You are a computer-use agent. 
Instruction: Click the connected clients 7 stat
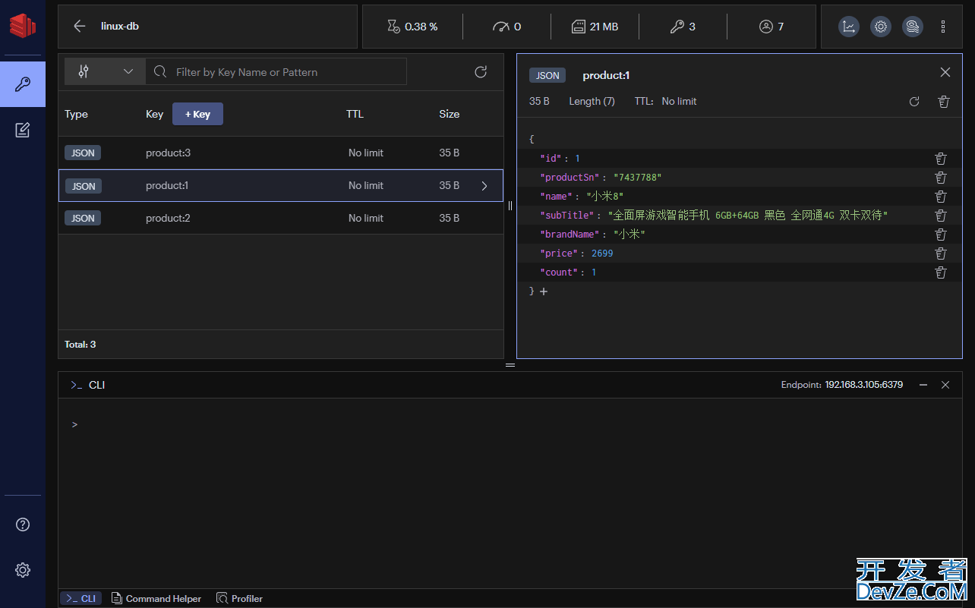click(x=771, y=27)
